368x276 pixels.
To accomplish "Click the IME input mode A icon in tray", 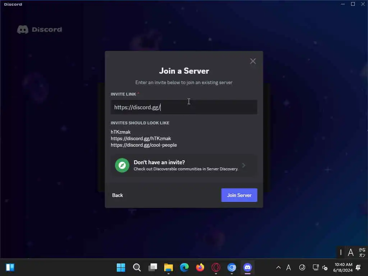I will pyautogui.click(x=289, y=267).
